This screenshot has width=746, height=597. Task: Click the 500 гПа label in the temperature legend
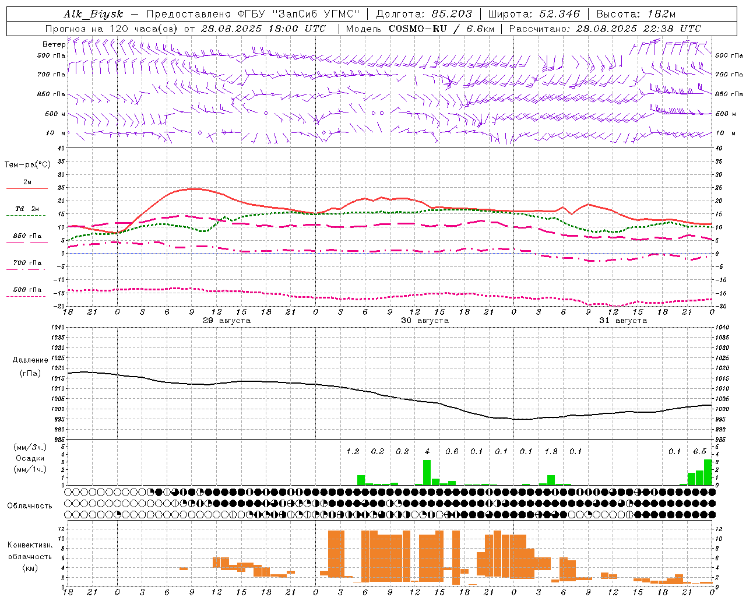coord(27,290)
